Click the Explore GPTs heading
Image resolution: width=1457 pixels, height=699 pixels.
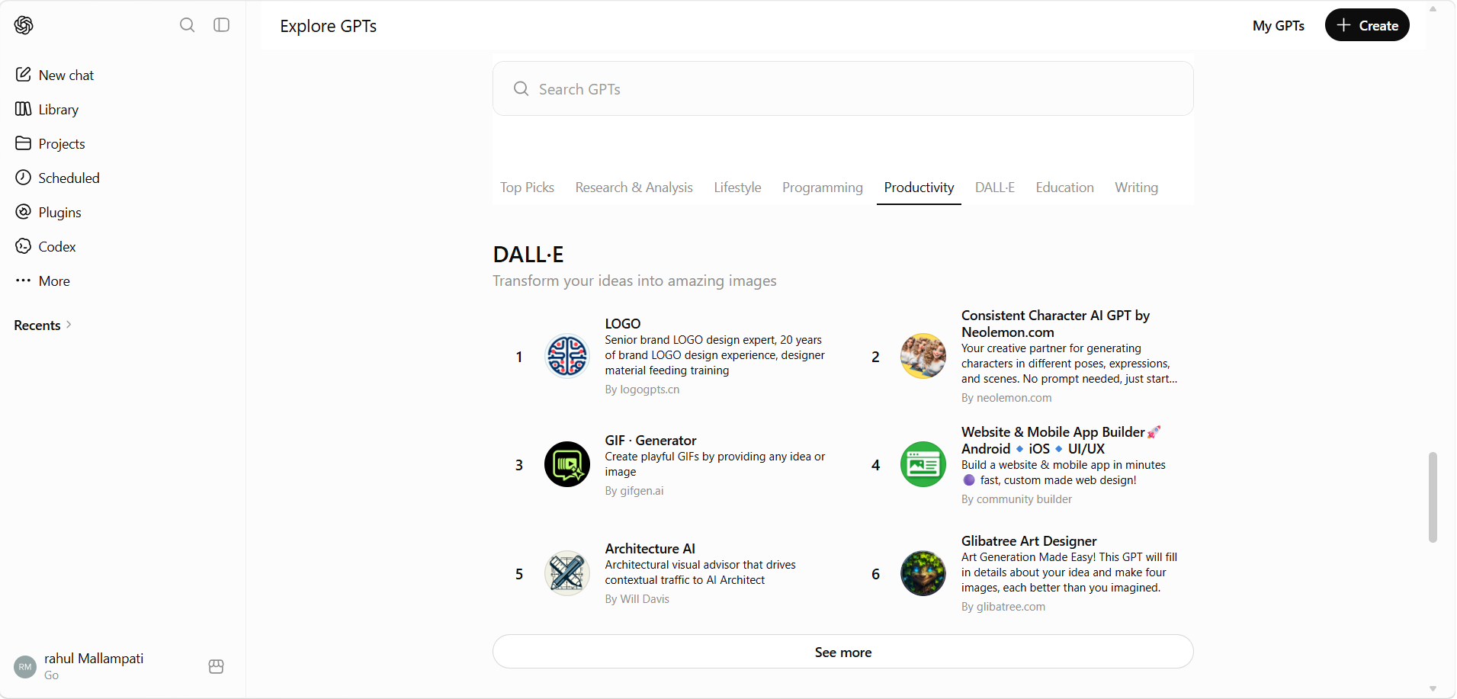pyautogui.click(x=329, y=26)
